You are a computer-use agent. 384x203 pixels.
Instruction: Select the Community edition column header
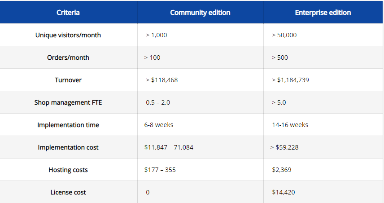pos(200,13)
